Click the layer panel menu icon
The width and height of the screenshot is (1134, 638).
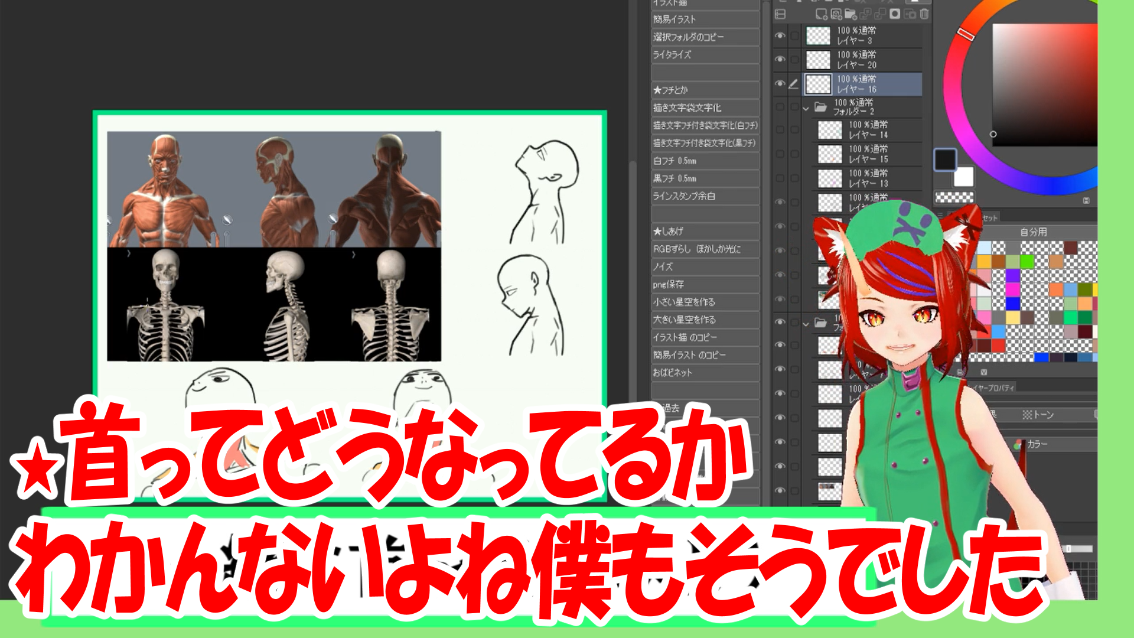coord(780,14)
